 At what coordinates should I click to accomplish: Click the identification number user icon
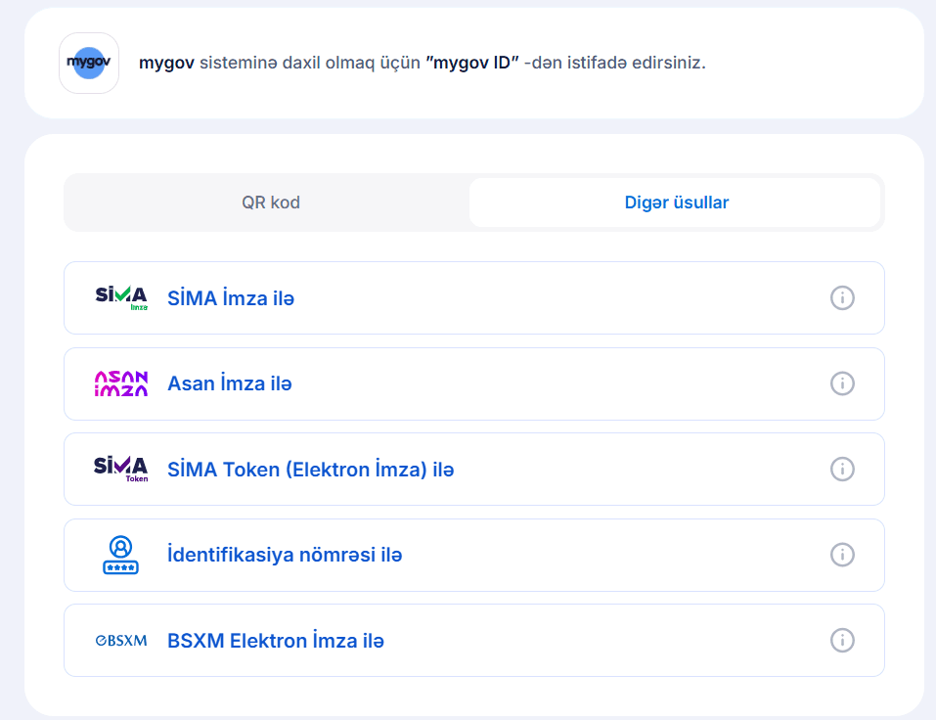point(121,555)
